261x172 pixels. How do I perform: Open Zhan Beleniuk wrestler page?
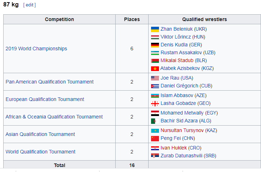tap(177, 29)
